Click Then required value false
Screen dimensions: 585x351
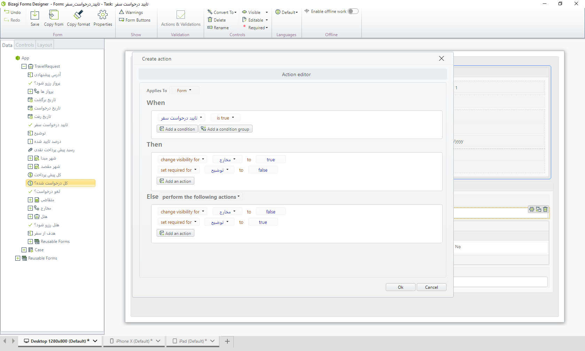coord(263,170)
